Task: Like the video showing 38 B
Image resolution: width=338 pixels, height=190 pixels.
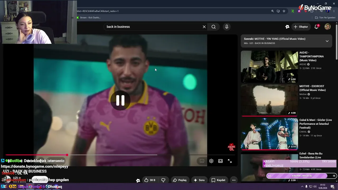Action: (x=149, y=180)
